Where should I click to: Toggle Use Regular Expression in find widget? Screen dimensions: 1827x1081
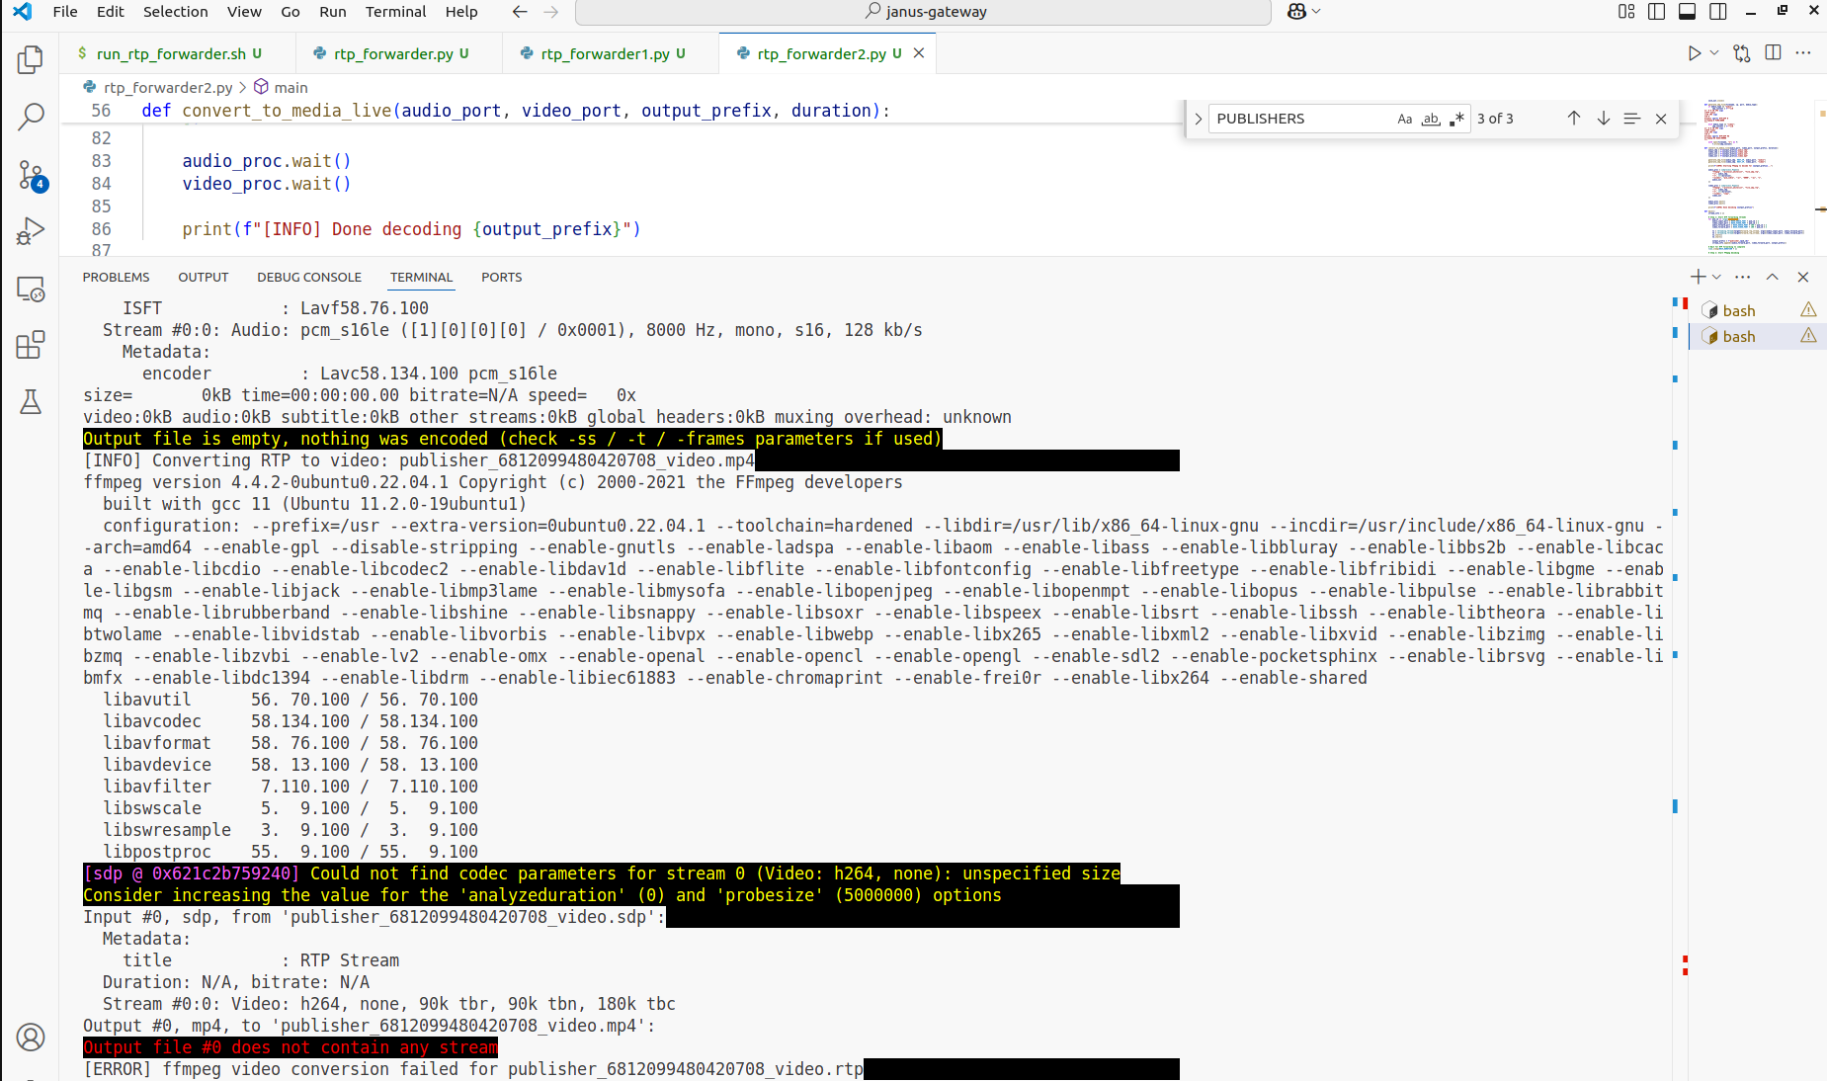(x=1456, y=119)
